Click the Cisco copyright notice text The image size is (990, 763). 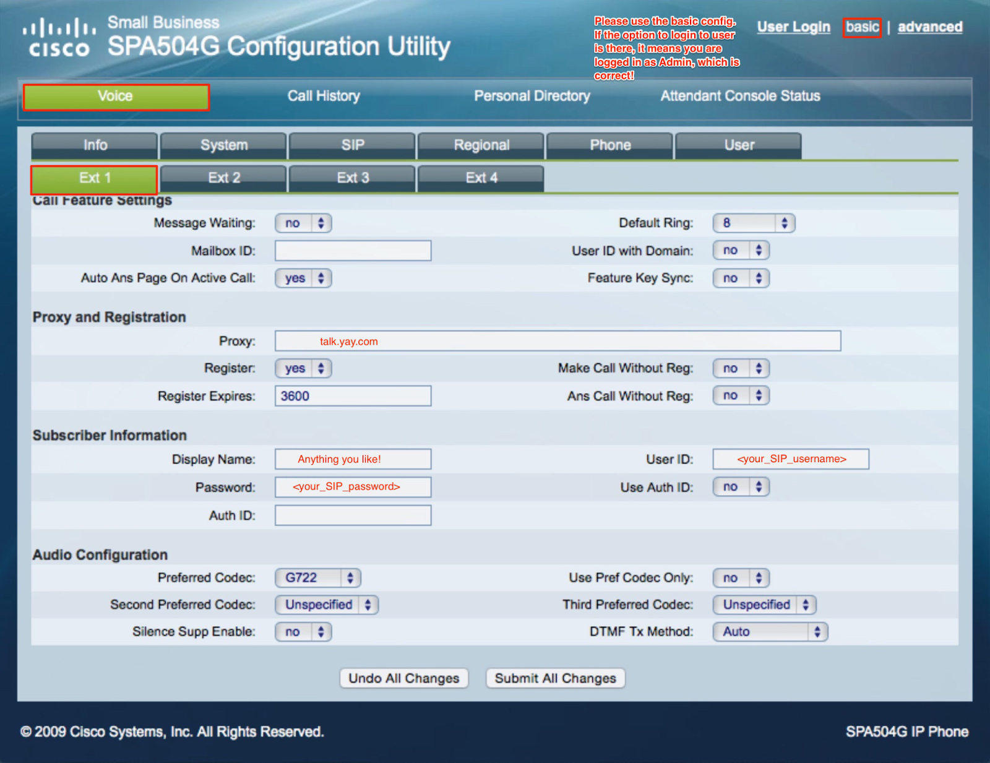172,732
